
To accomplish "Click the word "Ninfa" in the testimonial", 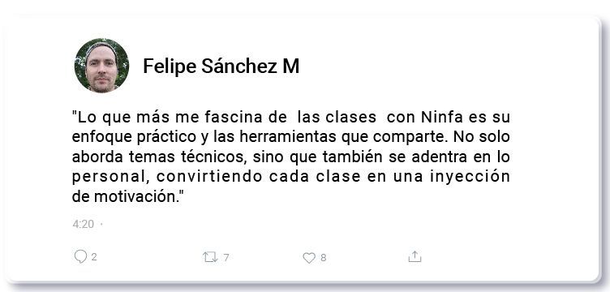I will pyautogui.click(x=441, y=117).
